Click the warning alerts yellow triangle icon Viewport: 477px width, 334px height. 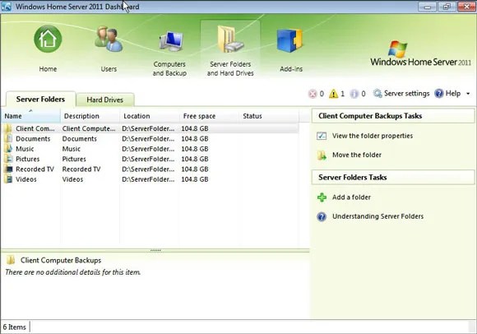click(334, 94)
